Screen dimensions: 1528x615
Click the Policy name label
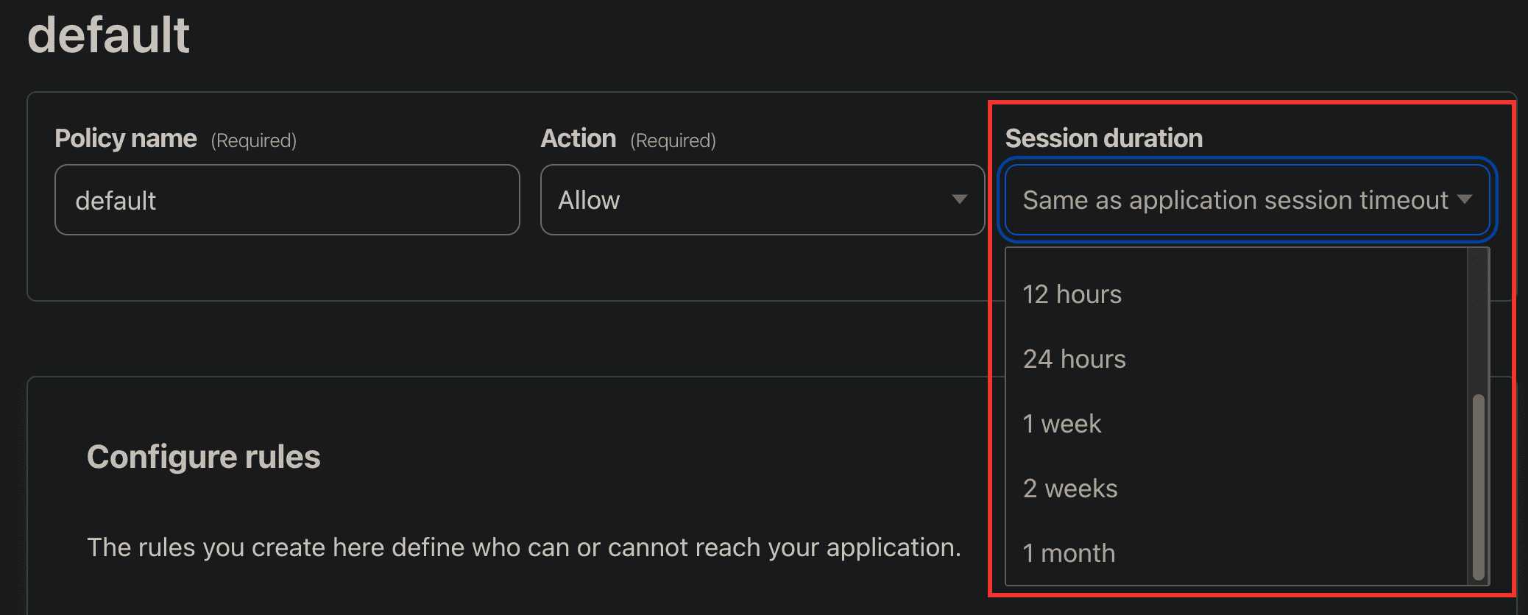pyautogui.click(x=126, y=138)
